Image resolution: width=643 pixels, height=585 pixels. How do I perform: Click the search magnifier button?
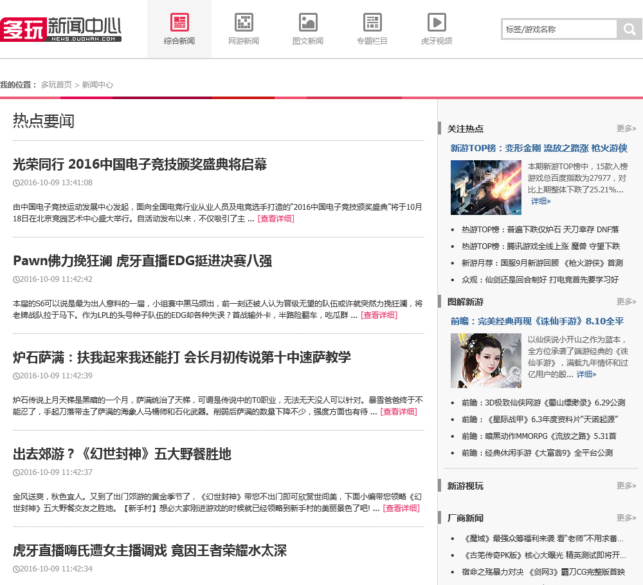point(629,29)
